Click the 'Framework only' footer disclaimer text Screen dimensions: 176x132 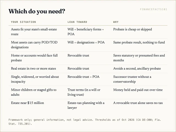pos(85,122)
